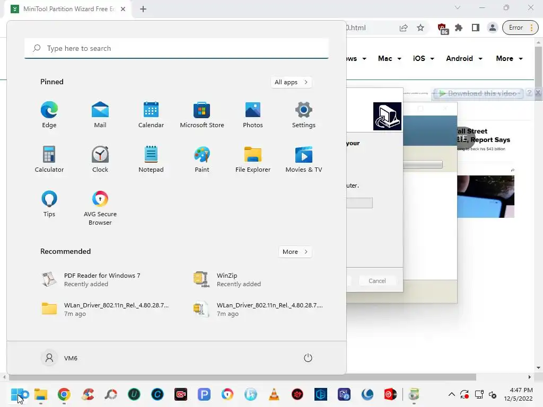Close the MiniTool Partition Wizard tab
Image resolution: width=543 pixels, height=407 pixels.
point(123,9)
